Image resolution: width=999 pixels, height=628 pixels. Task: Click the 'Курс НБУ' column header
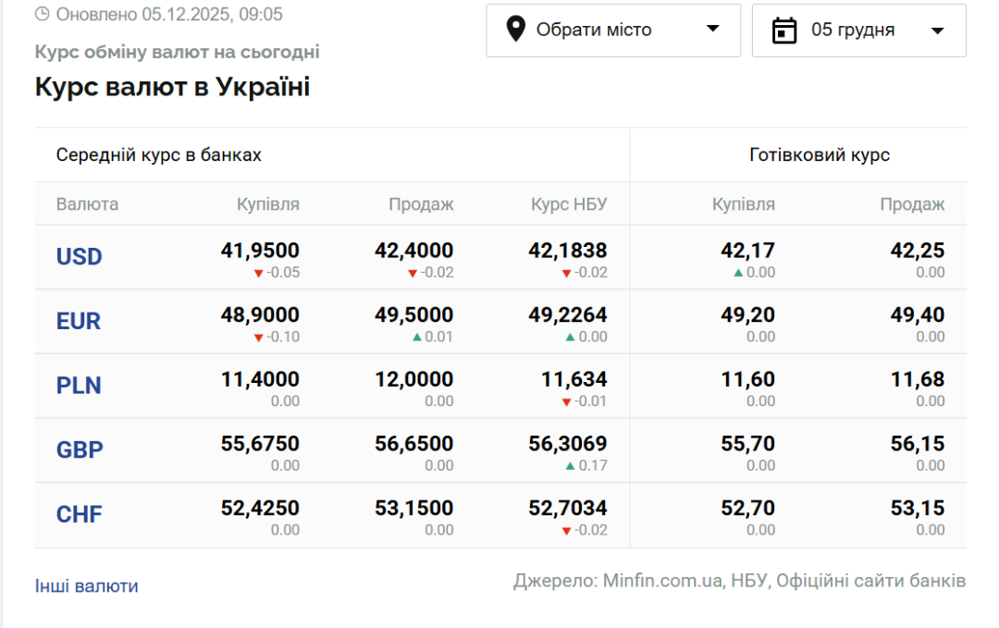(569, 204)
